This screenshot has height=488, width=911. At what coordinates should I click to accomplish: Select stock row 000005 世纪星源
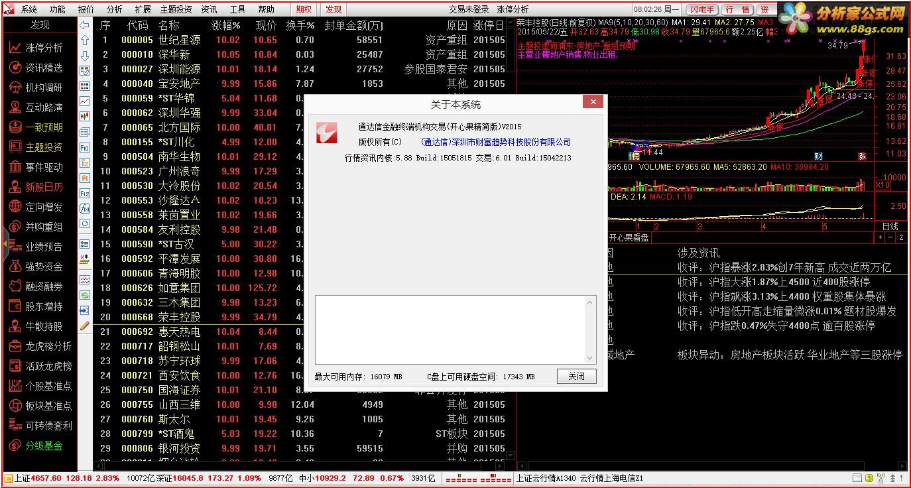click(x=302, y=40)
